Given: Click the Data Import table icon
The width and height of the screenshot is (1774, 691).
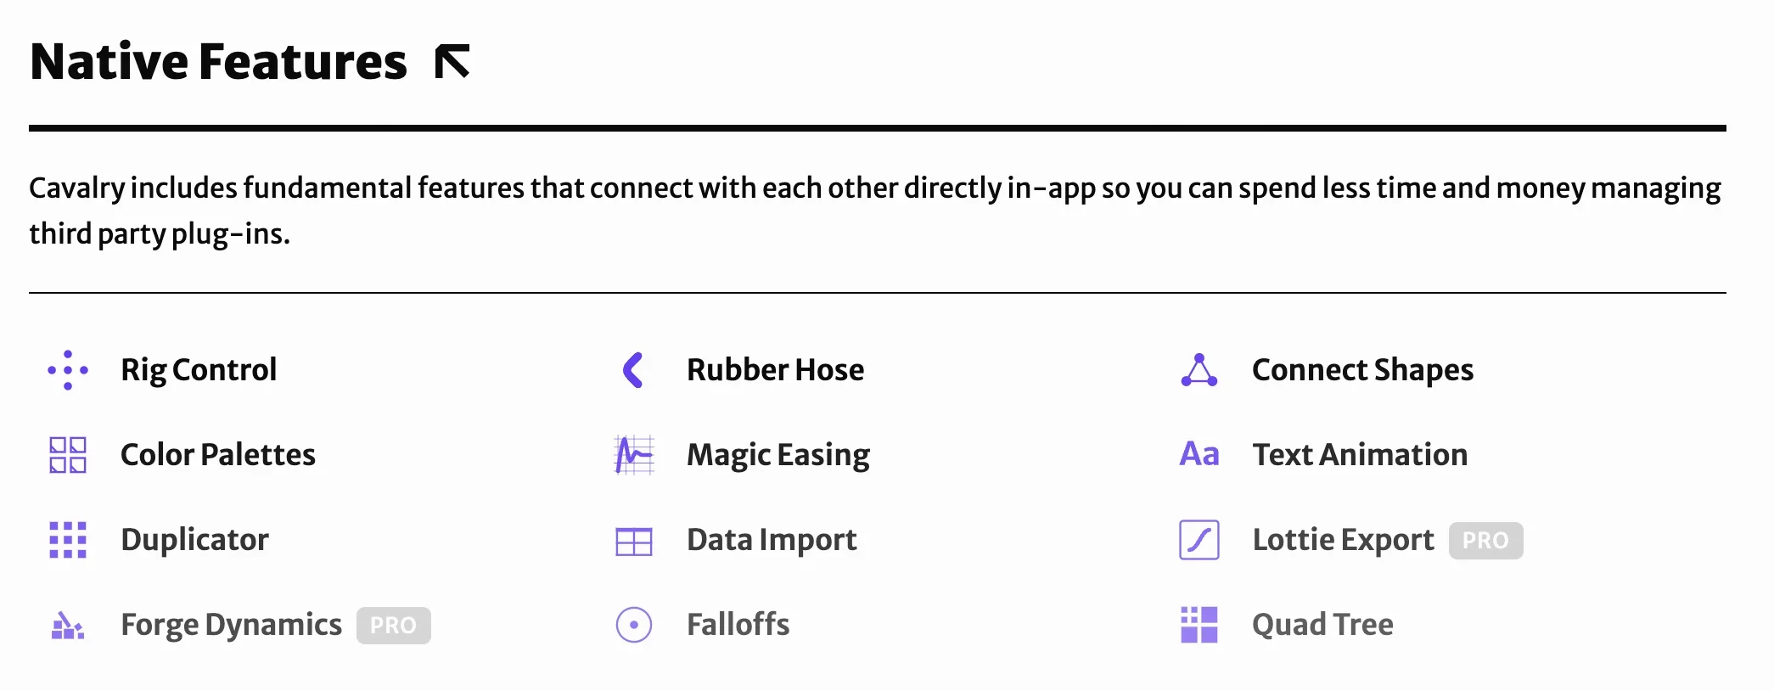Looking at the screenshot, I should point(634,541).
